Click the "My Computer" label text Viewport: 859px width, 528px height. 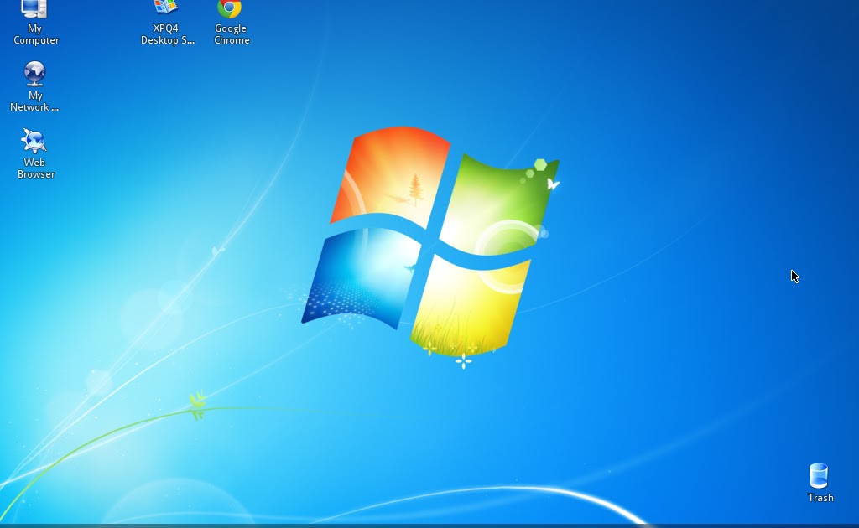pos(35,34)
